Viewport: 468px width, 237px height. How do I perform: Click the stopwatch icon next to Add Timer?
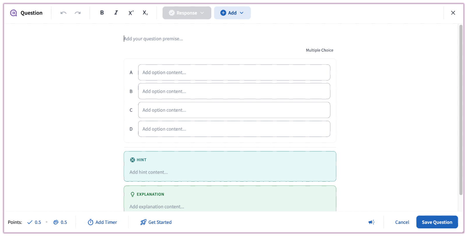coord(91,222)
